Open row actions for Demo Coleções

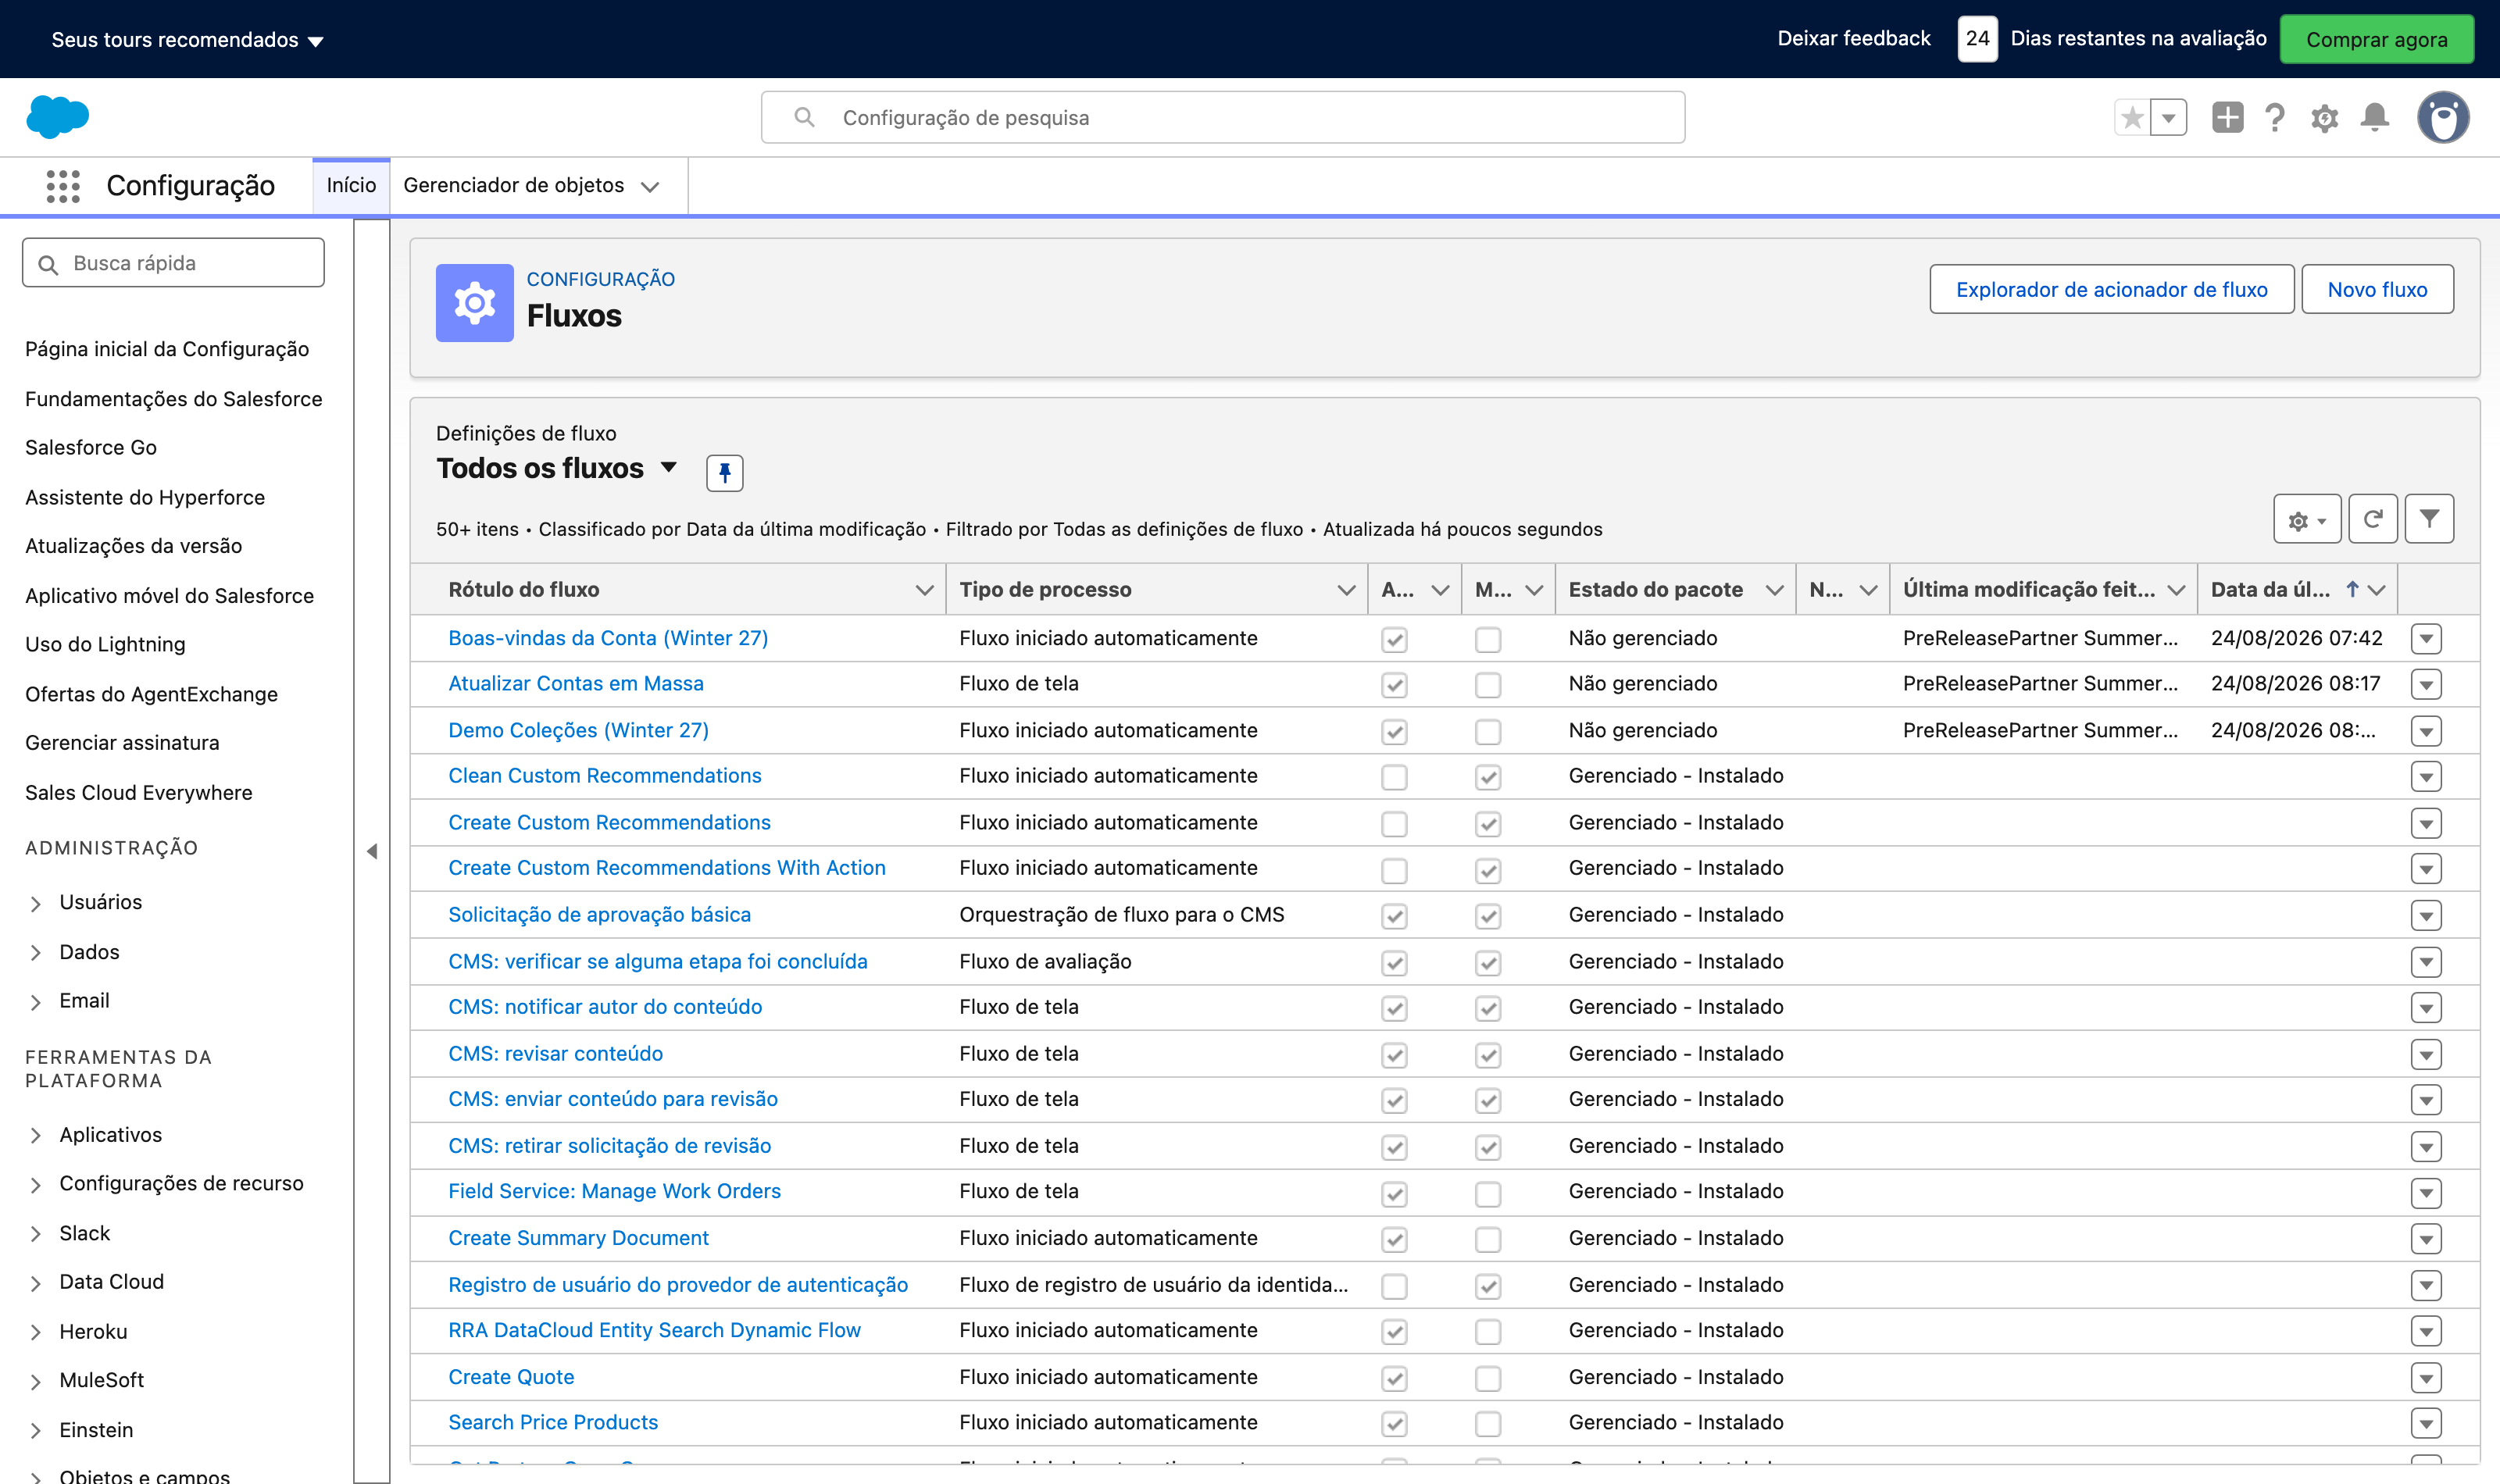pos(2426,731)
